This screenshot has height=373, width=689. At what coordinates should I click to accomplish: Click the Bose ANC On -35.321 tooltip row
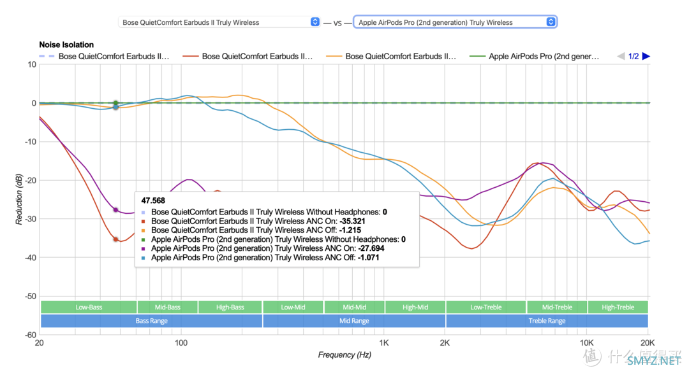[x=253, y=221]
